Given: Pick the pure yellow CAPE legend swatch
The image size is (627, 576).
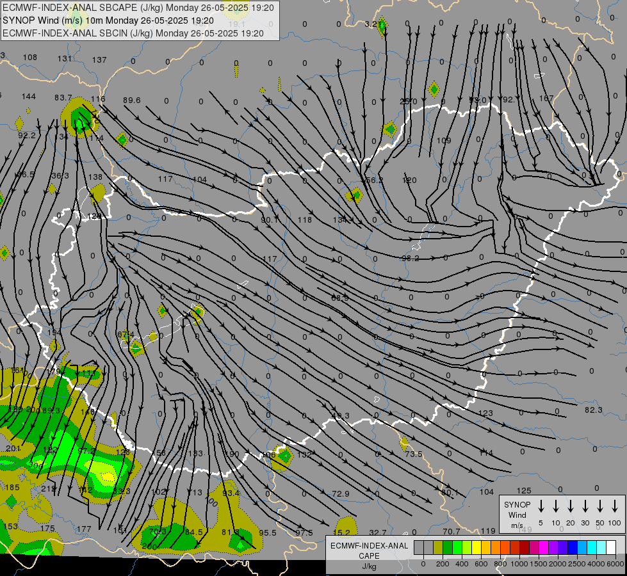Looking at the screenshot, I should (x=476, y=548).
